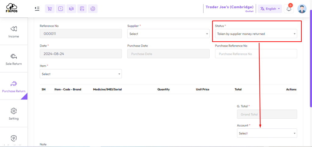Click the Trader Joe's (Cambridge) outlet name
Viewport: 312px width, 147px height.
229,7
